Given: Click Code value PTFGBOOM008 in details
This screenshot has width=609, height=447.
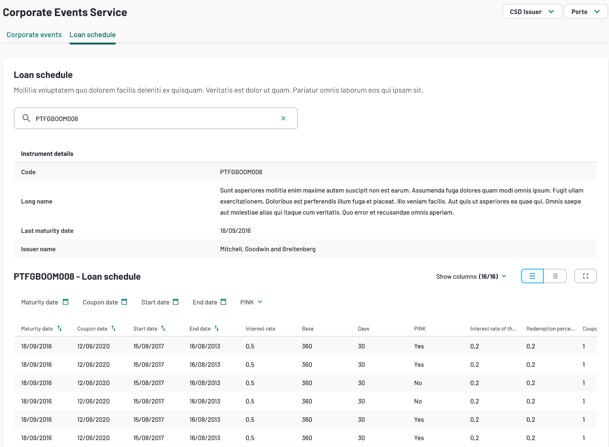Looking at the screenshot, I should (x=241, y=172).
